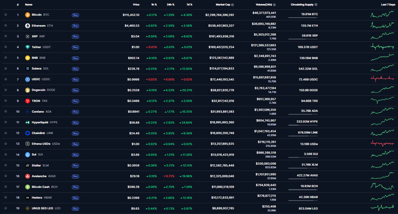Click the UNUS SED LEO coin logo icon
Image resolution: width=398 pixels, height=214 pixels.
27,209
